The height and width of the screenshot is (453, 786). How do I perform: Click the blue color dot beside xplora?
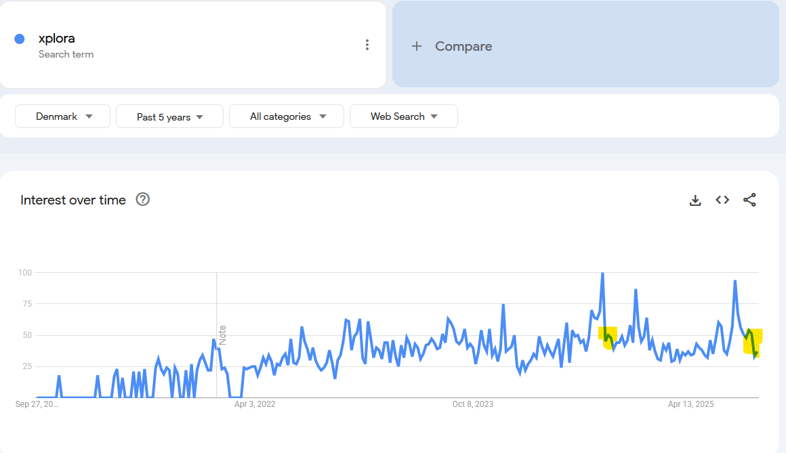coord(20,39)
